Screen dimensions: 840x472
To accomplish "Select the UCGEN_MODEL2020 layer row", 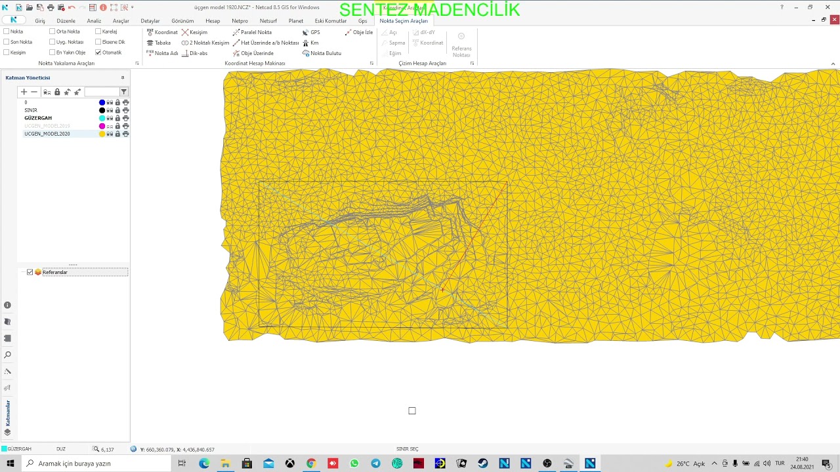I will click(x=75, y=134).
